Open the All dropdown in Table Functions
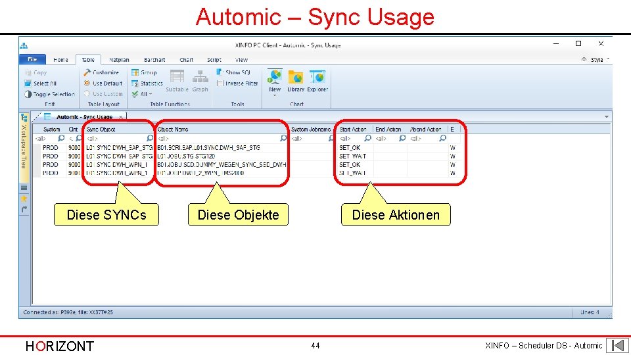 coord(142,94)
